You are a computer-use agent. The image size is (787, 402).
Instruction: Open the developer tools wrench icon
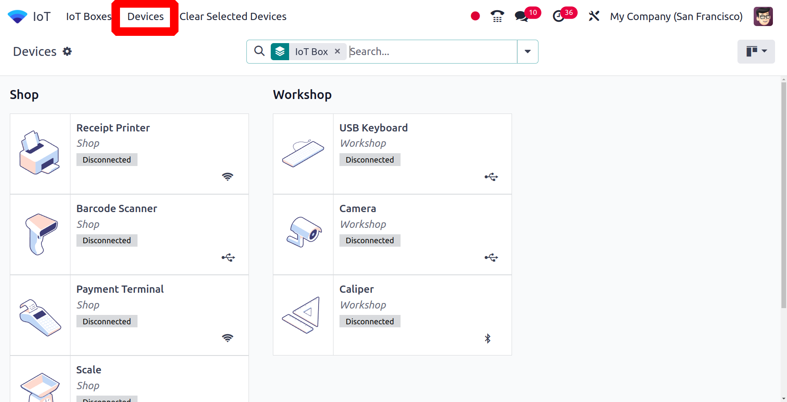594,16
